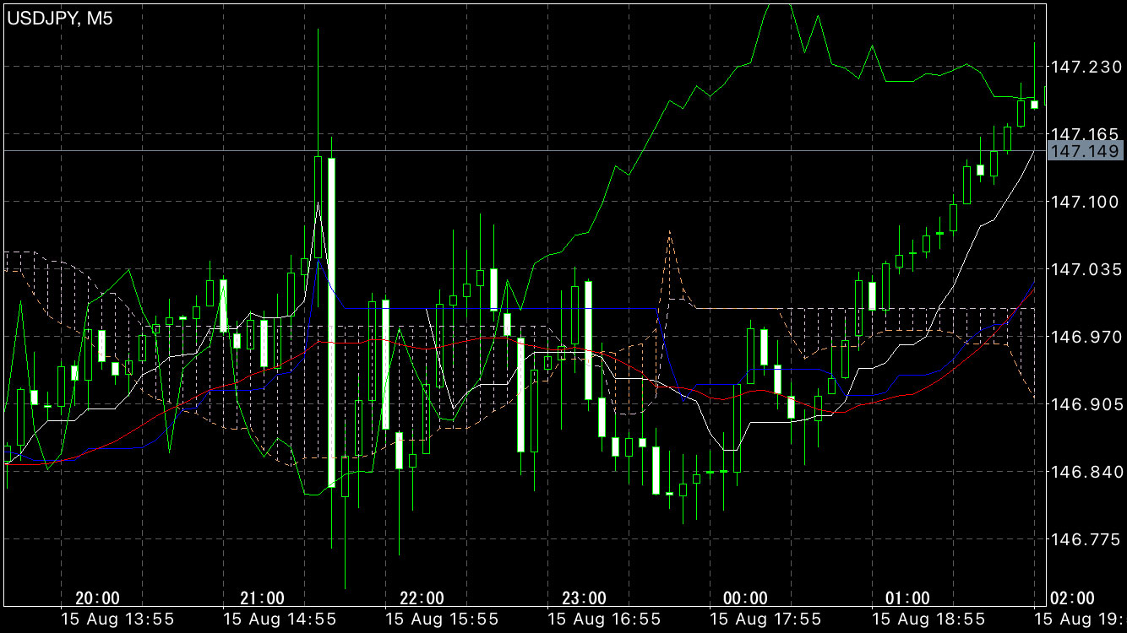Click the tall white candle after 21:00

(x=332, y=322)
